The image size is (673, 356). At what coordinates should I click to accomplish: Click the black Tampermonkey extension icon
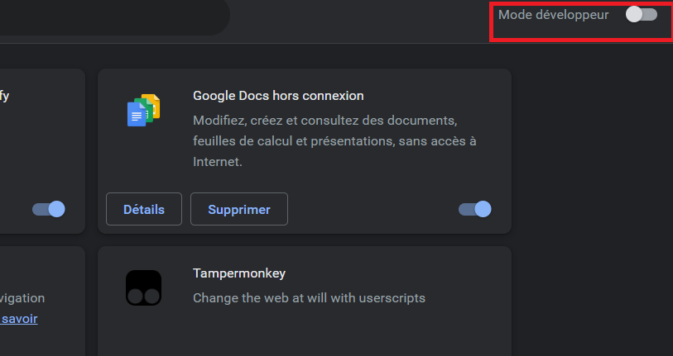pos(143,287)
